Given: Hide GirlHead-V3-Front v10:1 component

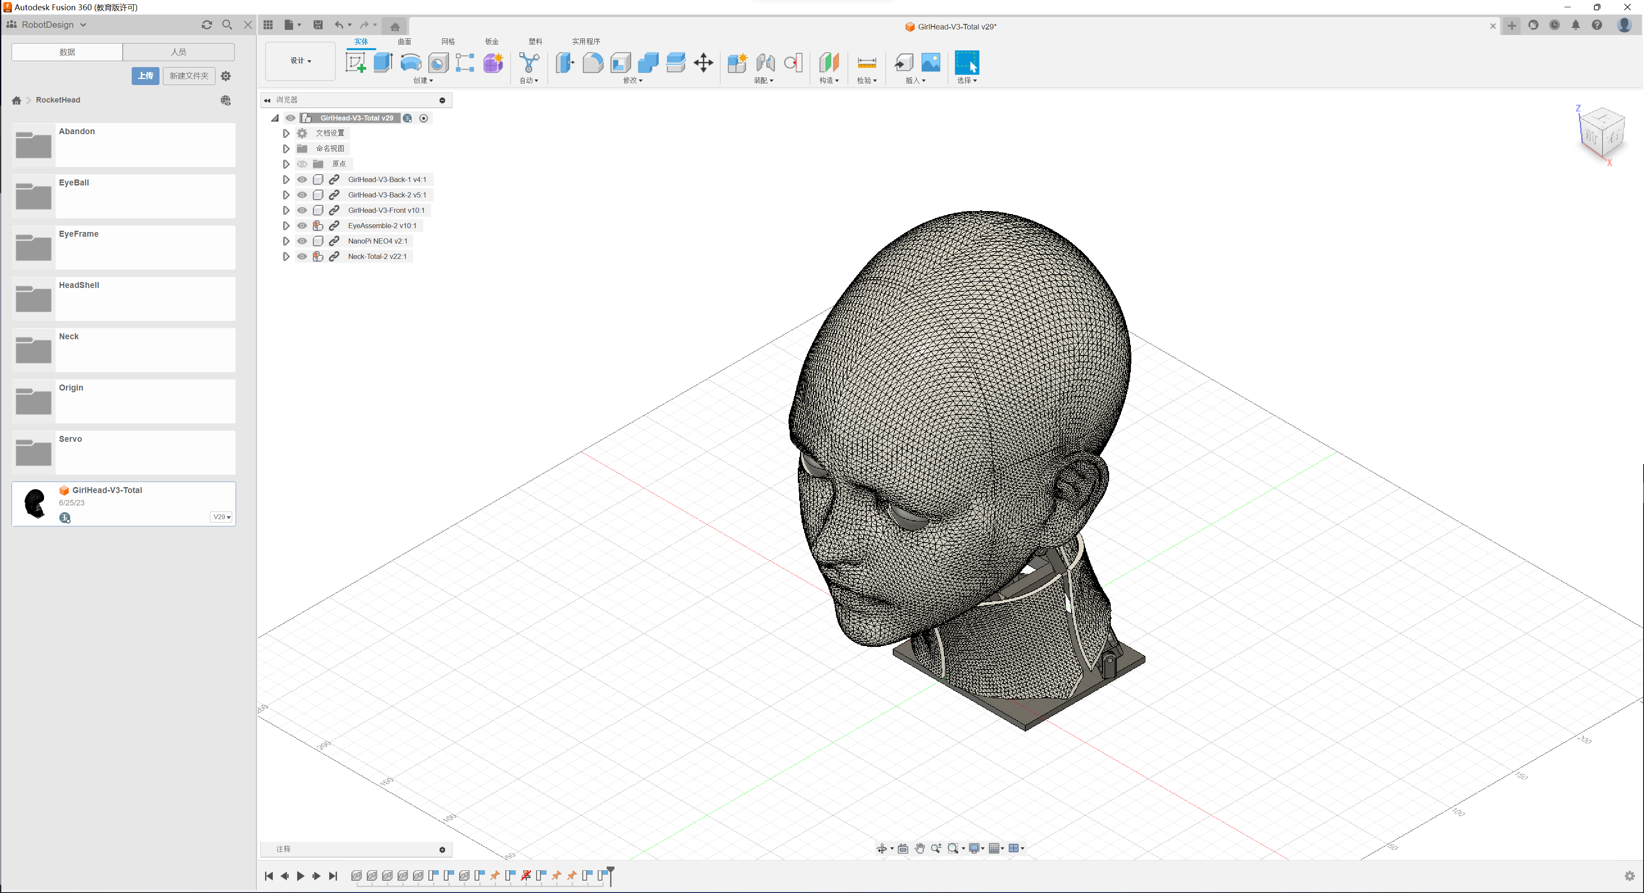Looking at the screenshot, I should tap(302, 210).
